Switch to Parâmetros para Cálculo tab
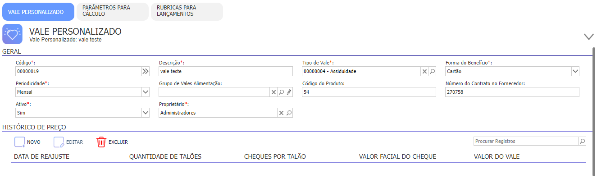This screenshot has width=597, height=188. click(113, 11)
